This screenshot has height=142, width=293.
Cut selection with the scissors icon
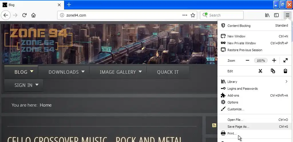pyautogui.click(x=260, y=71)
